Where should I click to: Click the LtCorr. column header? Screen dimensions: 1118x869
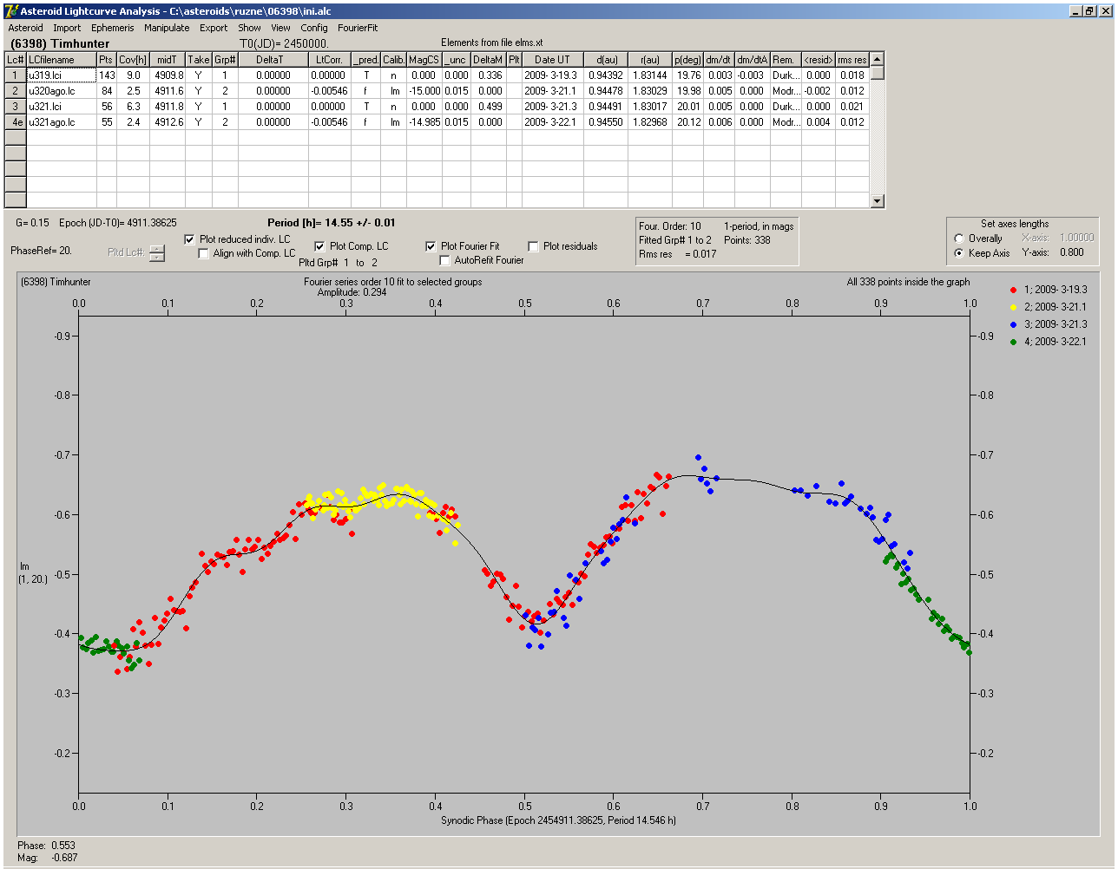click(330, 60)
